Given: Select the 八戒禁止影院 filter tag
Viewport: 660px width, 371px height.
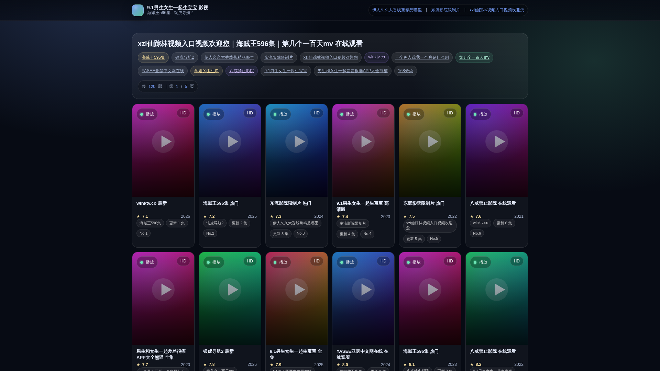Looking at the screenshot, I should [242, 71].
